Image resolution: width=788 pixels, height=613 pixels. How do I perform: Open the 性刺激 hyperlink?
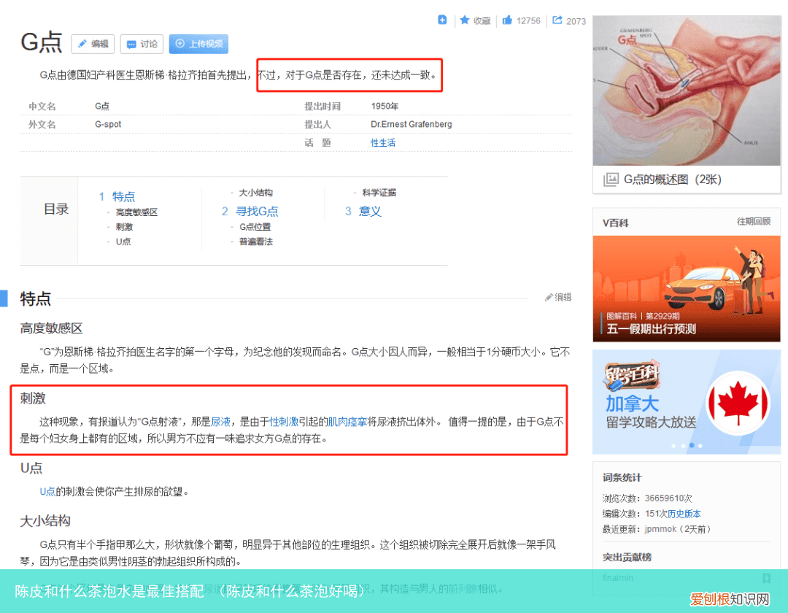point(284,422)
